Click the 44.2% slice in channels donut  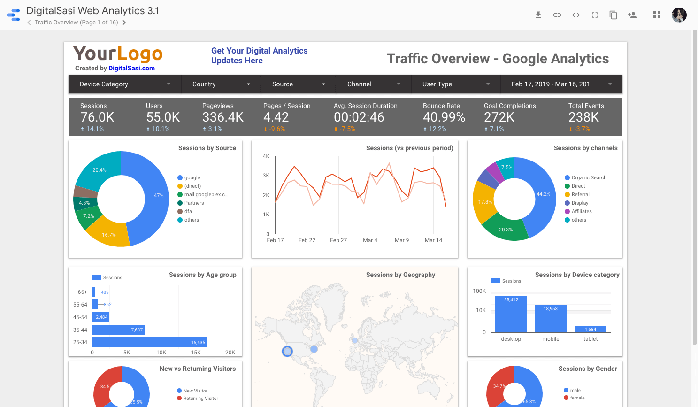(542, 195)
